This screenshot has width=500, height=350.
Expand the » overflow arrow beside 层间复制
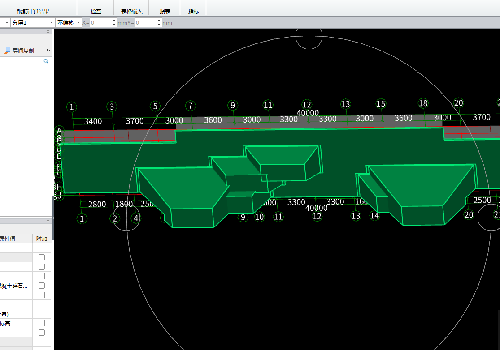pos(48,50)
